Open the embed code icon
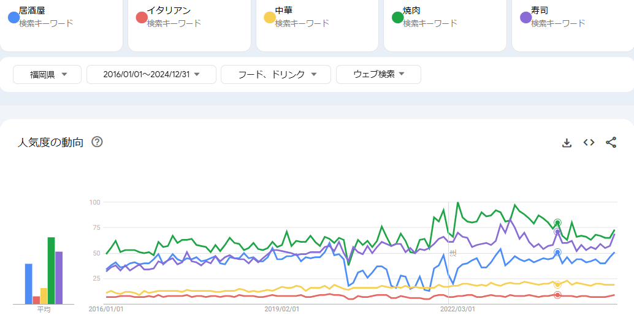634x323 pixels. click(x=589, y=143)
